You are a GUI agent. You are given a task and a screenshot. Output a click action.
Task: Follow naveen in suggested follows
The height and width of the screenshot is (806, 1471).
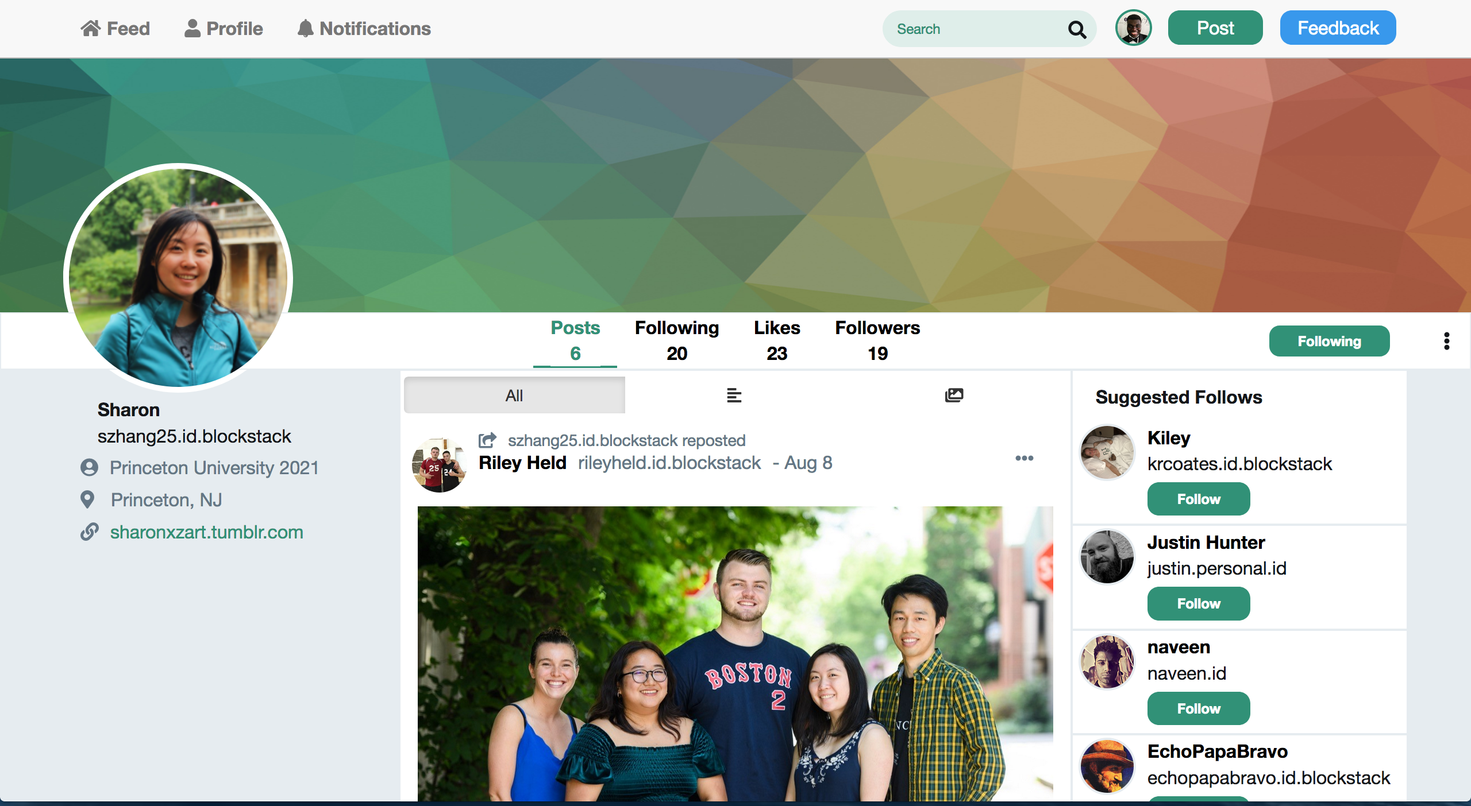(1198, 708)
